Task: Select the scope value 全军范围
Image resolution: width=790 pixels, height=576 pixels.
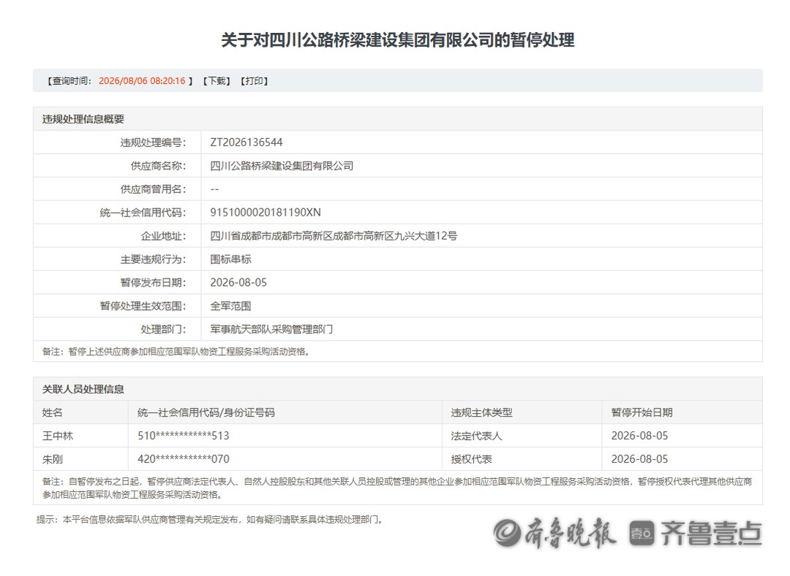Action: pos(230,306)
